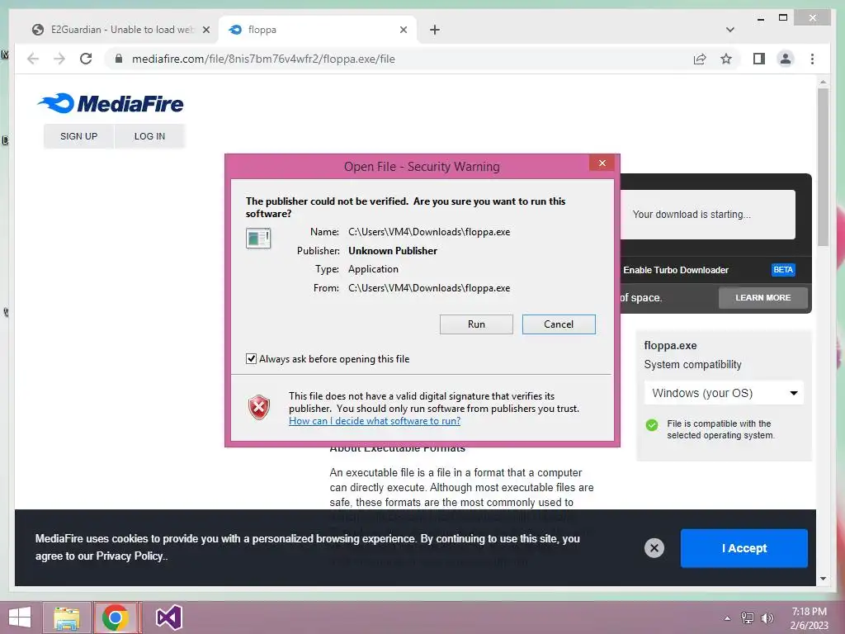This screenshot has height=634, width=845.
Task: Dismiss cookie banner with the X icon
Action: click(x=654, y=548)
